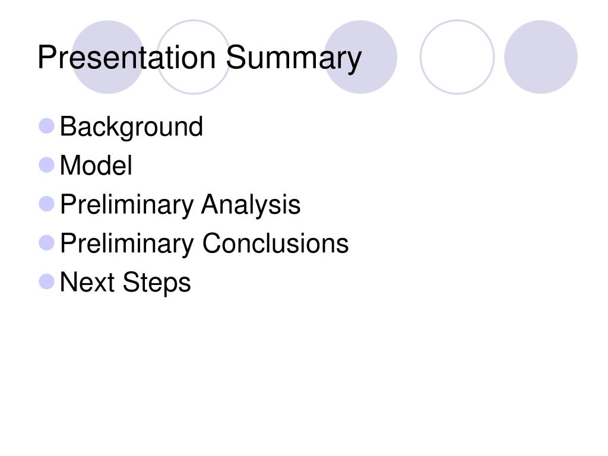Click the bullet dot beside Background
Screen dimensions: 608x456
46,126
